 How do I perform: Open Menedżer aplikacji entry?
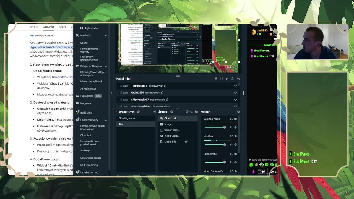tap(91, 82)
